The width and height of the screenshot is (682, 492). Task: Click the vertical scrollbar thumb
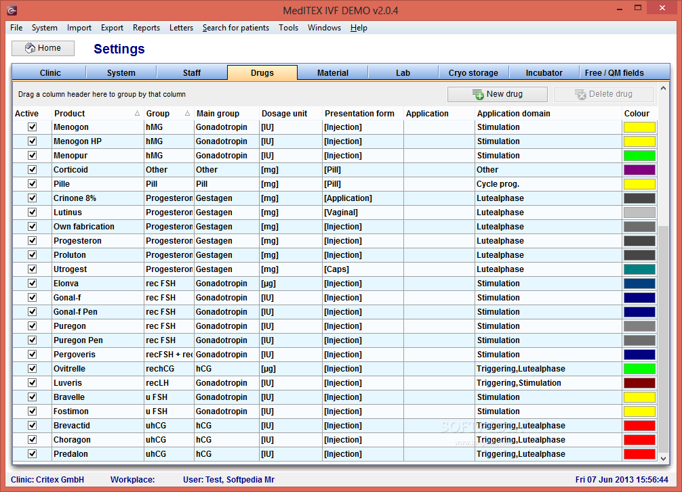tap(663, 338)
